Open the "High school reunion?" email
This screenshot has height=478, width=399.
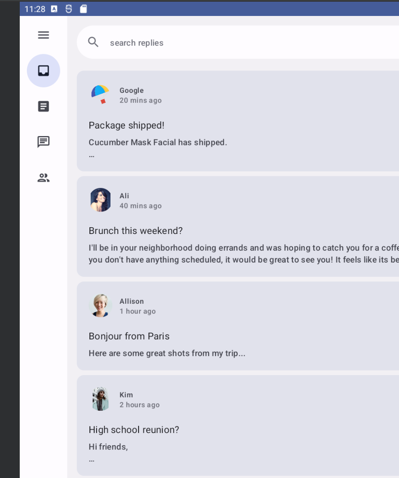pyautogui.click(x=134, y=430)
